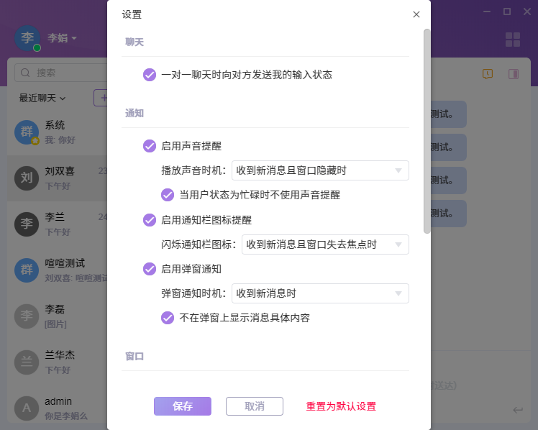Click the 保存 button
538x430 pixels.
[182, 406]
